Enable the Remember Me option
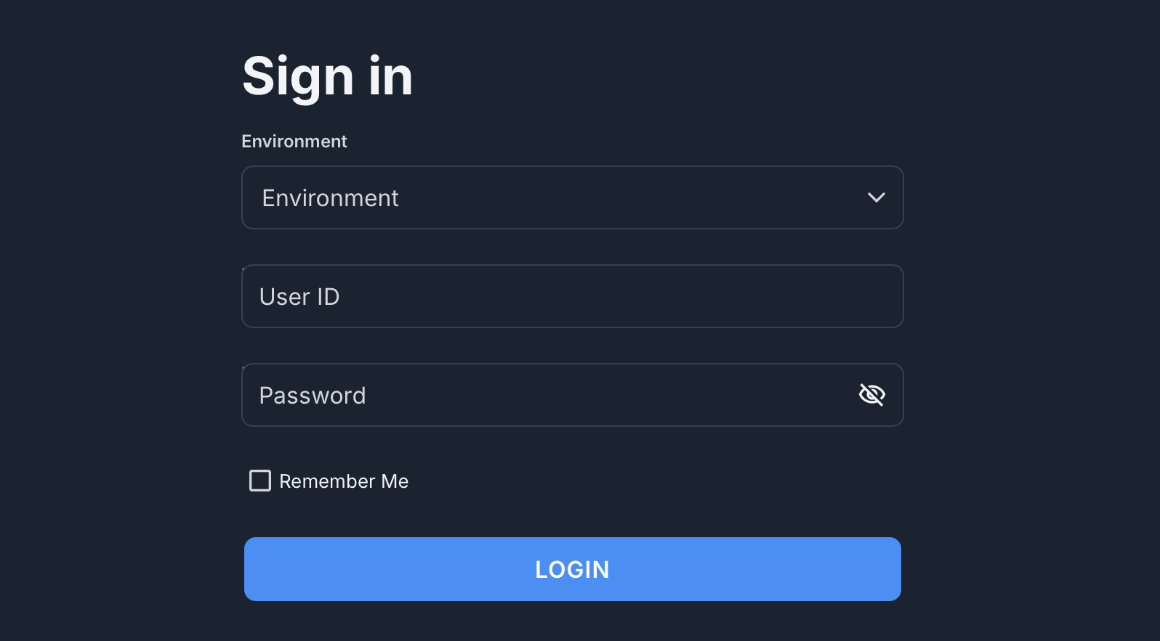Screen dimensions: 1160x641 pos(260,481)
